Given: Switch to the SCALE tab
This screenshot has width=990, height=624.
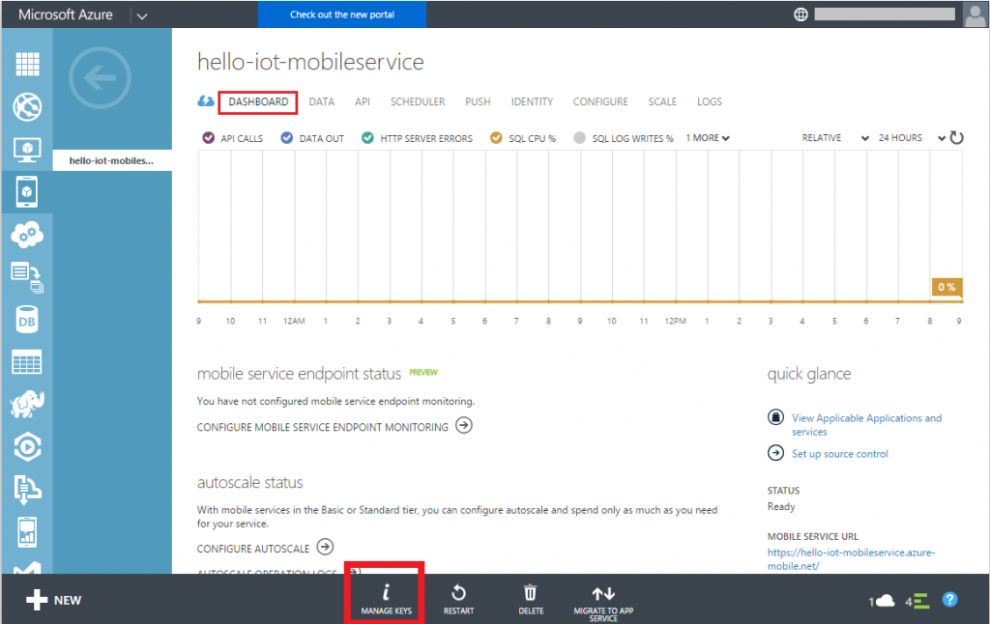Looking at the screenshot, I should click(x=662, y=101).
